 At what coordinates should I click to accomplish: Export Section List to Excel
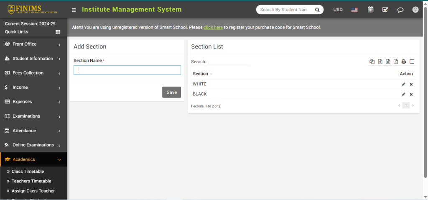pyautogui.click(x=380, y=62)
